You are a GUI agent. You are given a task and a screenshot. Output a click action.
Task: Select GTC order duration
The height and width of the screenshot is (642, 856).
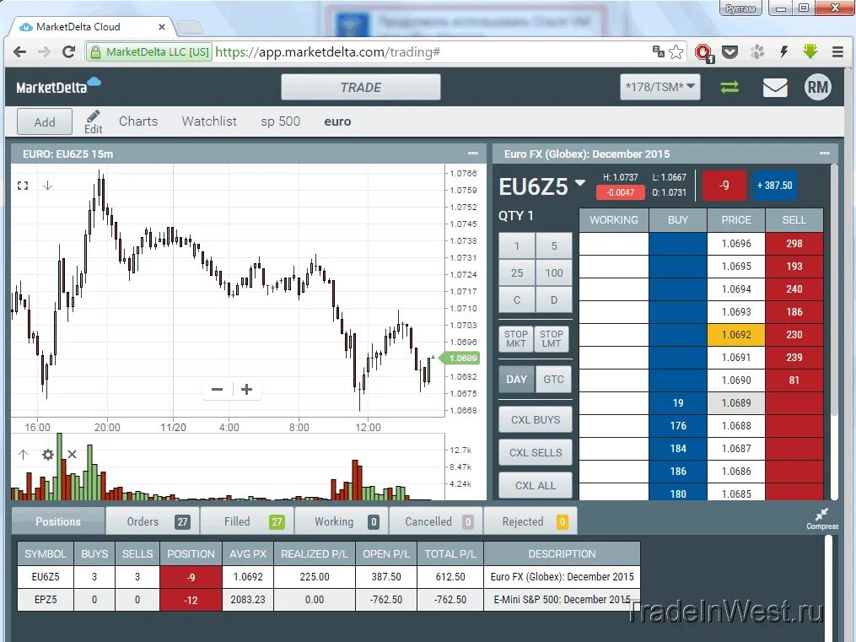(x=553, y=380)
